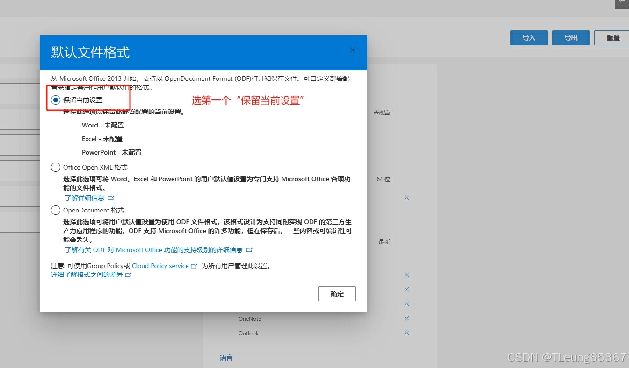This screenshot has height=368, width=629.
Task: Choose the OpenDocument 格式 radio option
Action: pos(56,210)
